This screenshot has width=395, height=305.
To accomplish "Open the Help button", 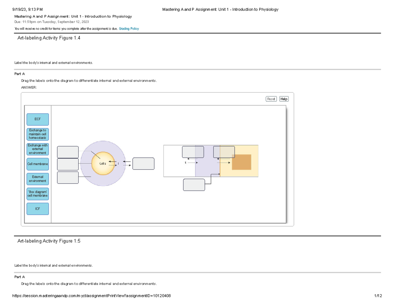I will point(284,99).
